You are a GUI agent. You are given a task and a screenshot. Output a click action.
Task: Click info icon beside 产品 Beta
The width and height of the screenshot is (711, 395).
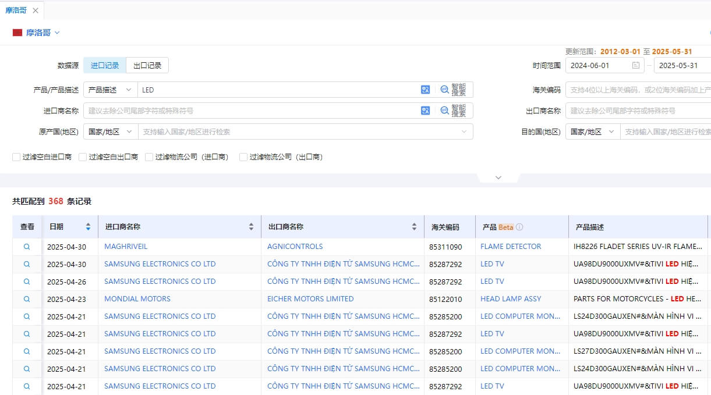(519, 227)
